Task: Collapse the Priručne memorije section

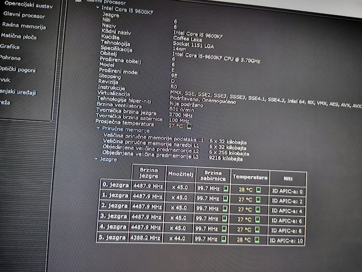Action: 98,128
